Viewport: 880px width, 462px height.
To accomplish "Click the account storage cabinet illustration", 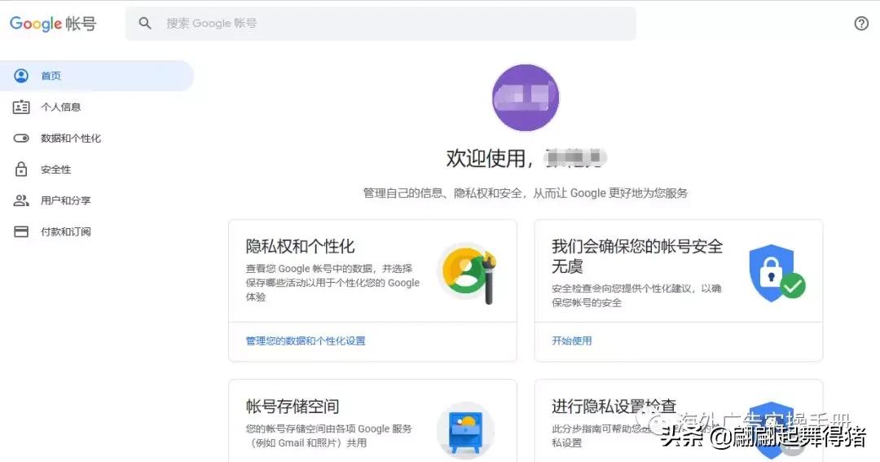I will (x=466, y=430).
